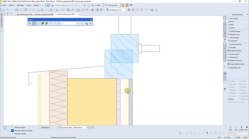
Task: Select Marquer noeuds option
Action: (20, 133)
